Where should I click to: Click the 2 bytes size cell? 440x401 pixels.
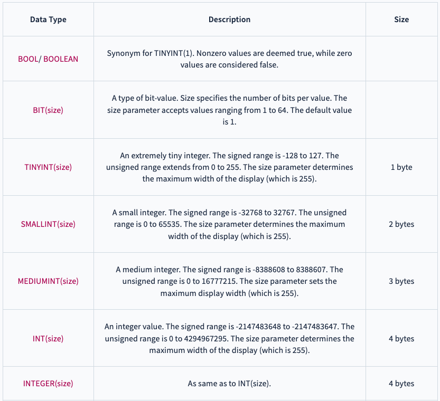(x=401, y=224)
